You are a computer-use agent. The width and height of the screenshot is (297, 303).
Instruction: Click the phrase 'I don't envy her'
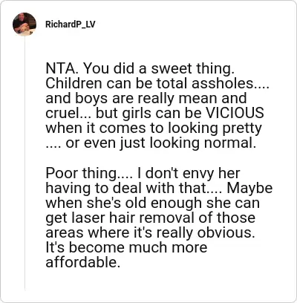click(x=189, y=173)
